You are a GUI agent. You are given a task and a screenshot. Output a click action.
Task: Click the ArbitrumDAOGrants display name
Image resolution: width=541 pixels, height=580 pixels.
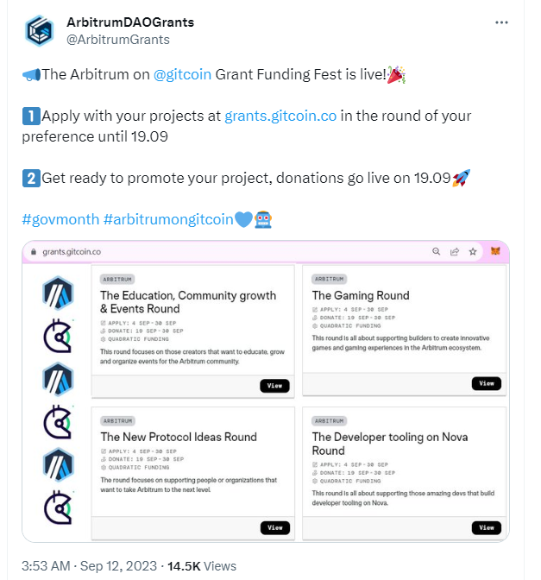129,22
